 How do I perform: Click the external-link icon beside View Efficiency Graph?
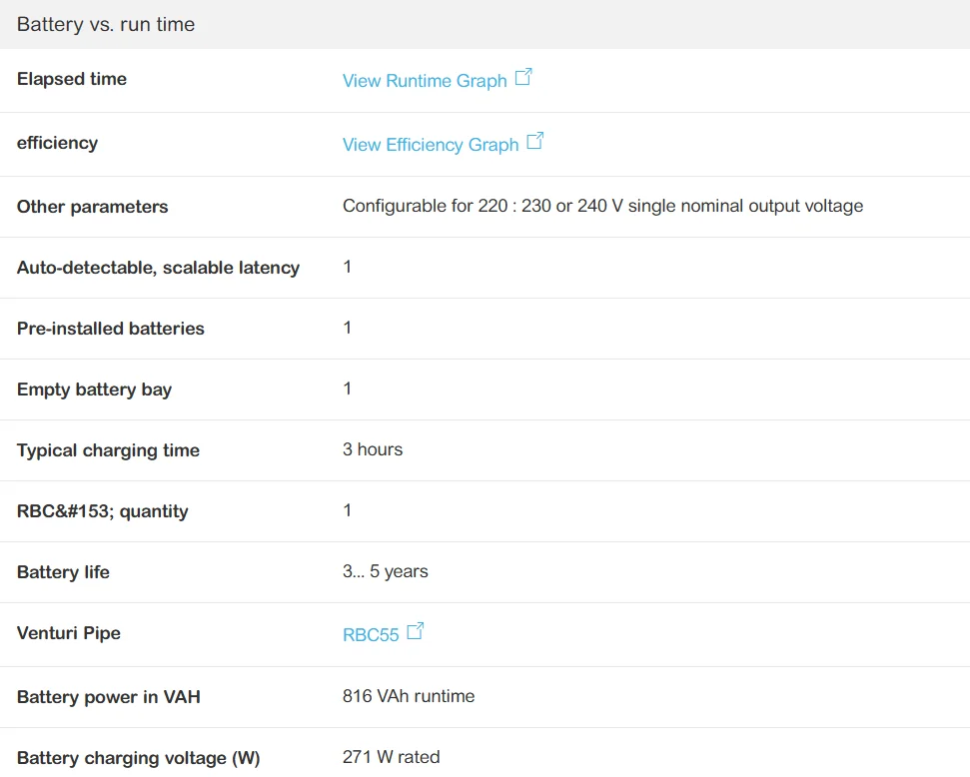pos(535,142)
